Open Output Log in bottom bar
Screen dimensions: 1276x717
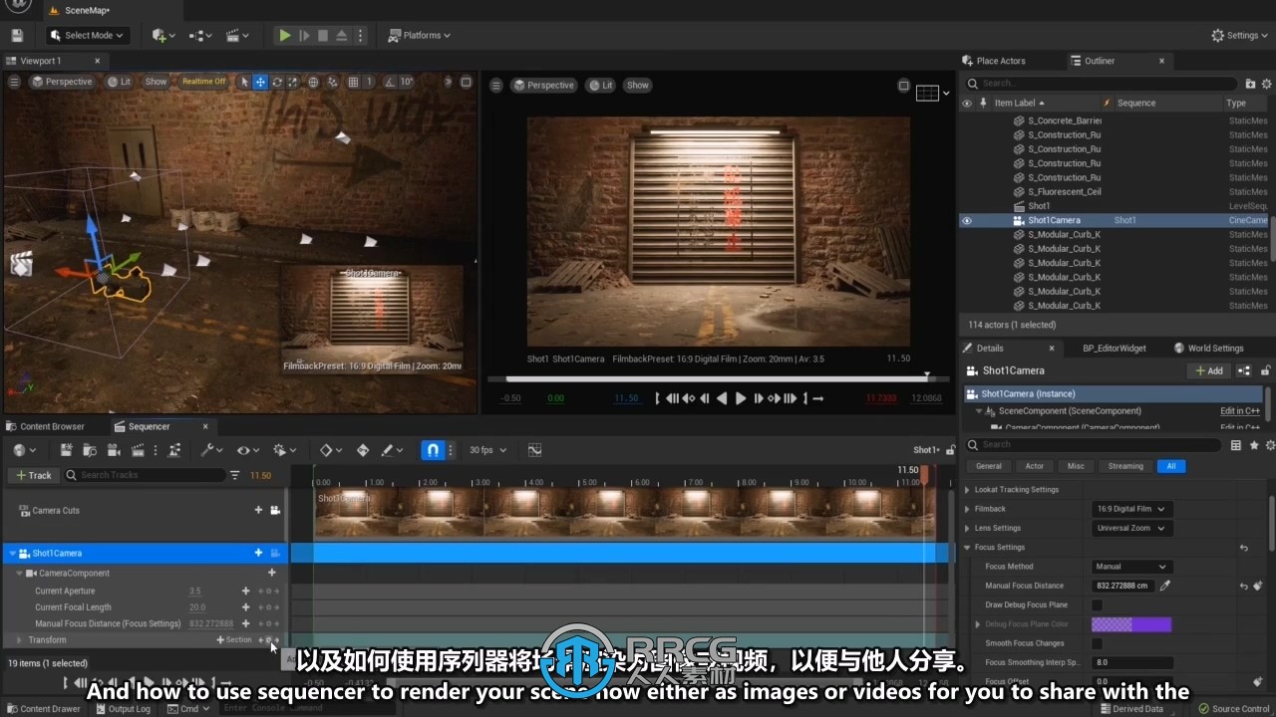click(x=123, y=709)
